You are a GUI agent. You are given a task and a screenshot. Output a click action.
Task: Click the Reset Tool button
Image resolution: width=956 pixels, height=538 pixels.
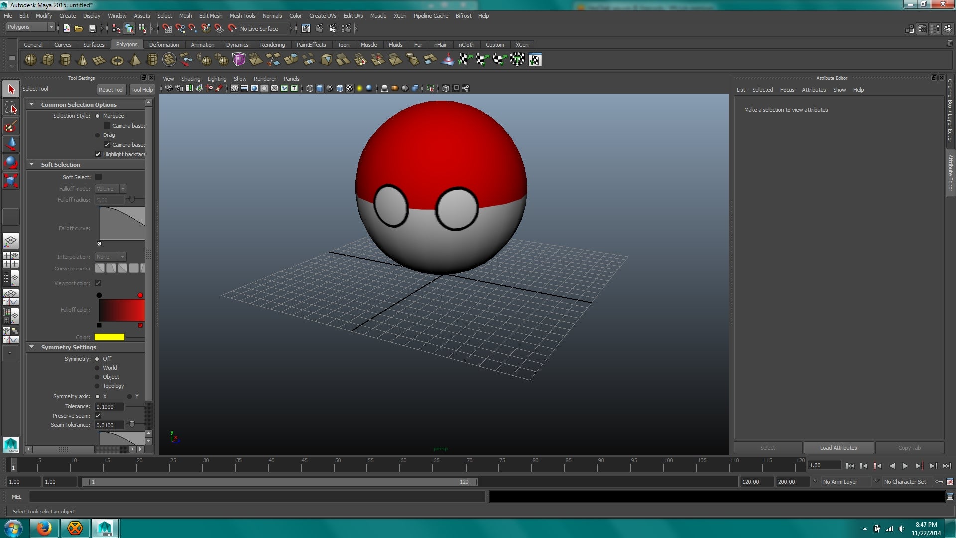tap(111, 90)
